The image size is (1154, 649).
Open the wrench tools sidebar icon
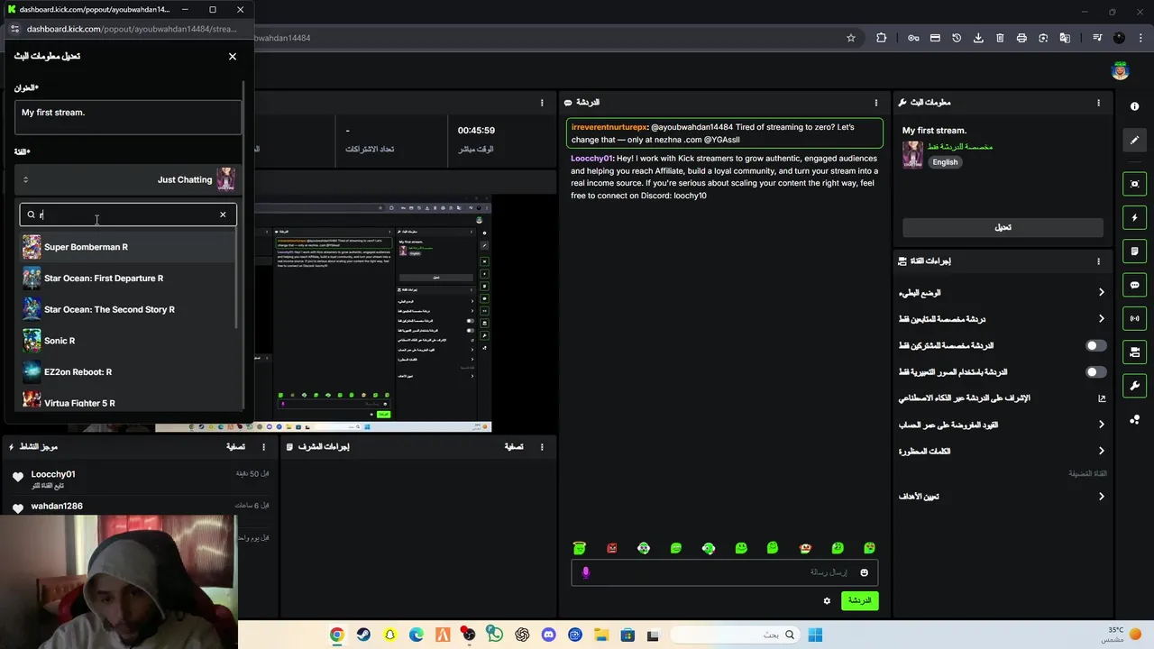coord(1134,386)
